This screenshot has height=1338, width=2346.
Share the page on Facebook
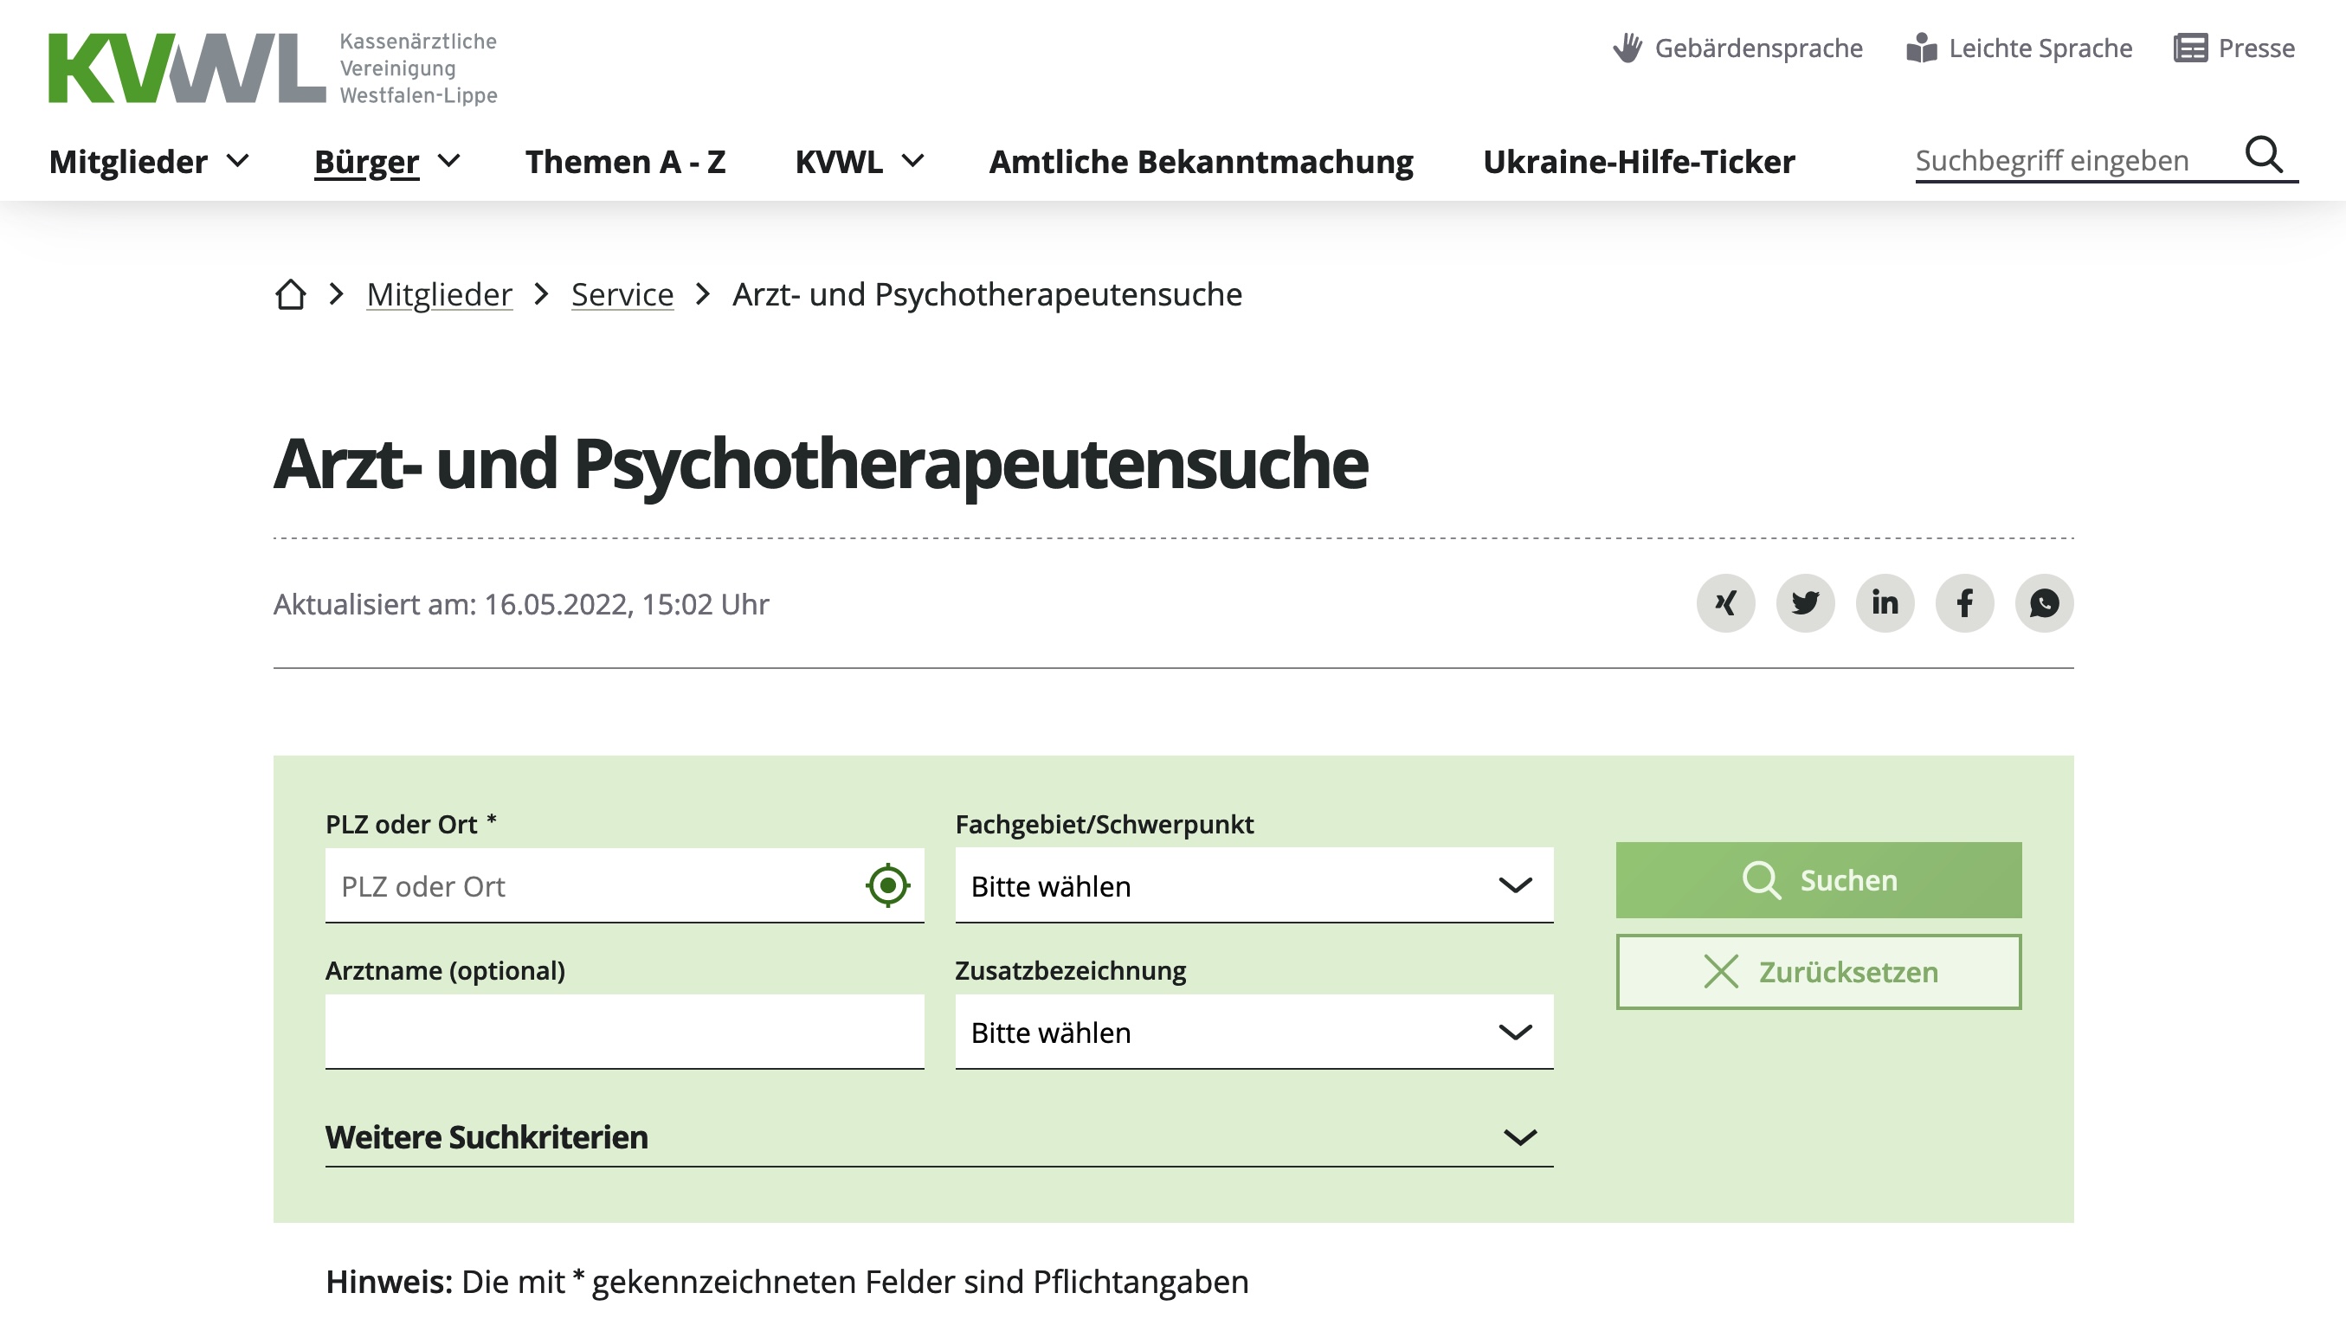click(x=1963, y=603)
